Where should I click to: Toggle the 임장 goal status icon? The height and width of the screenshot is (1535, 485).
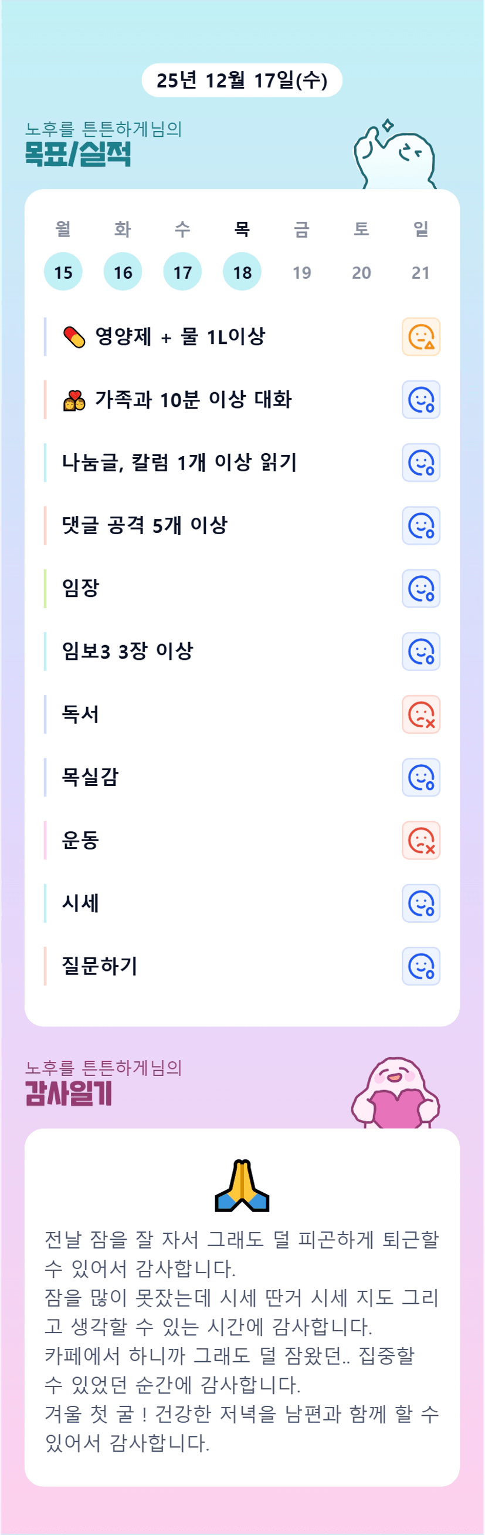[x=420, y=588]
